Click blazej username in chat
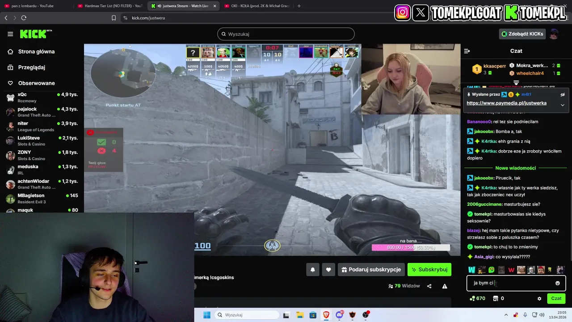 473,231
